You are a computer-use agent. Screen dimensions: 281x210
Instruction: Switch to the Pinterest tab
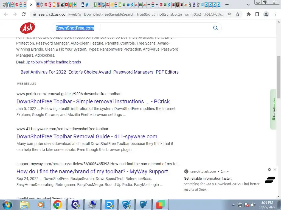pos(50,5)
